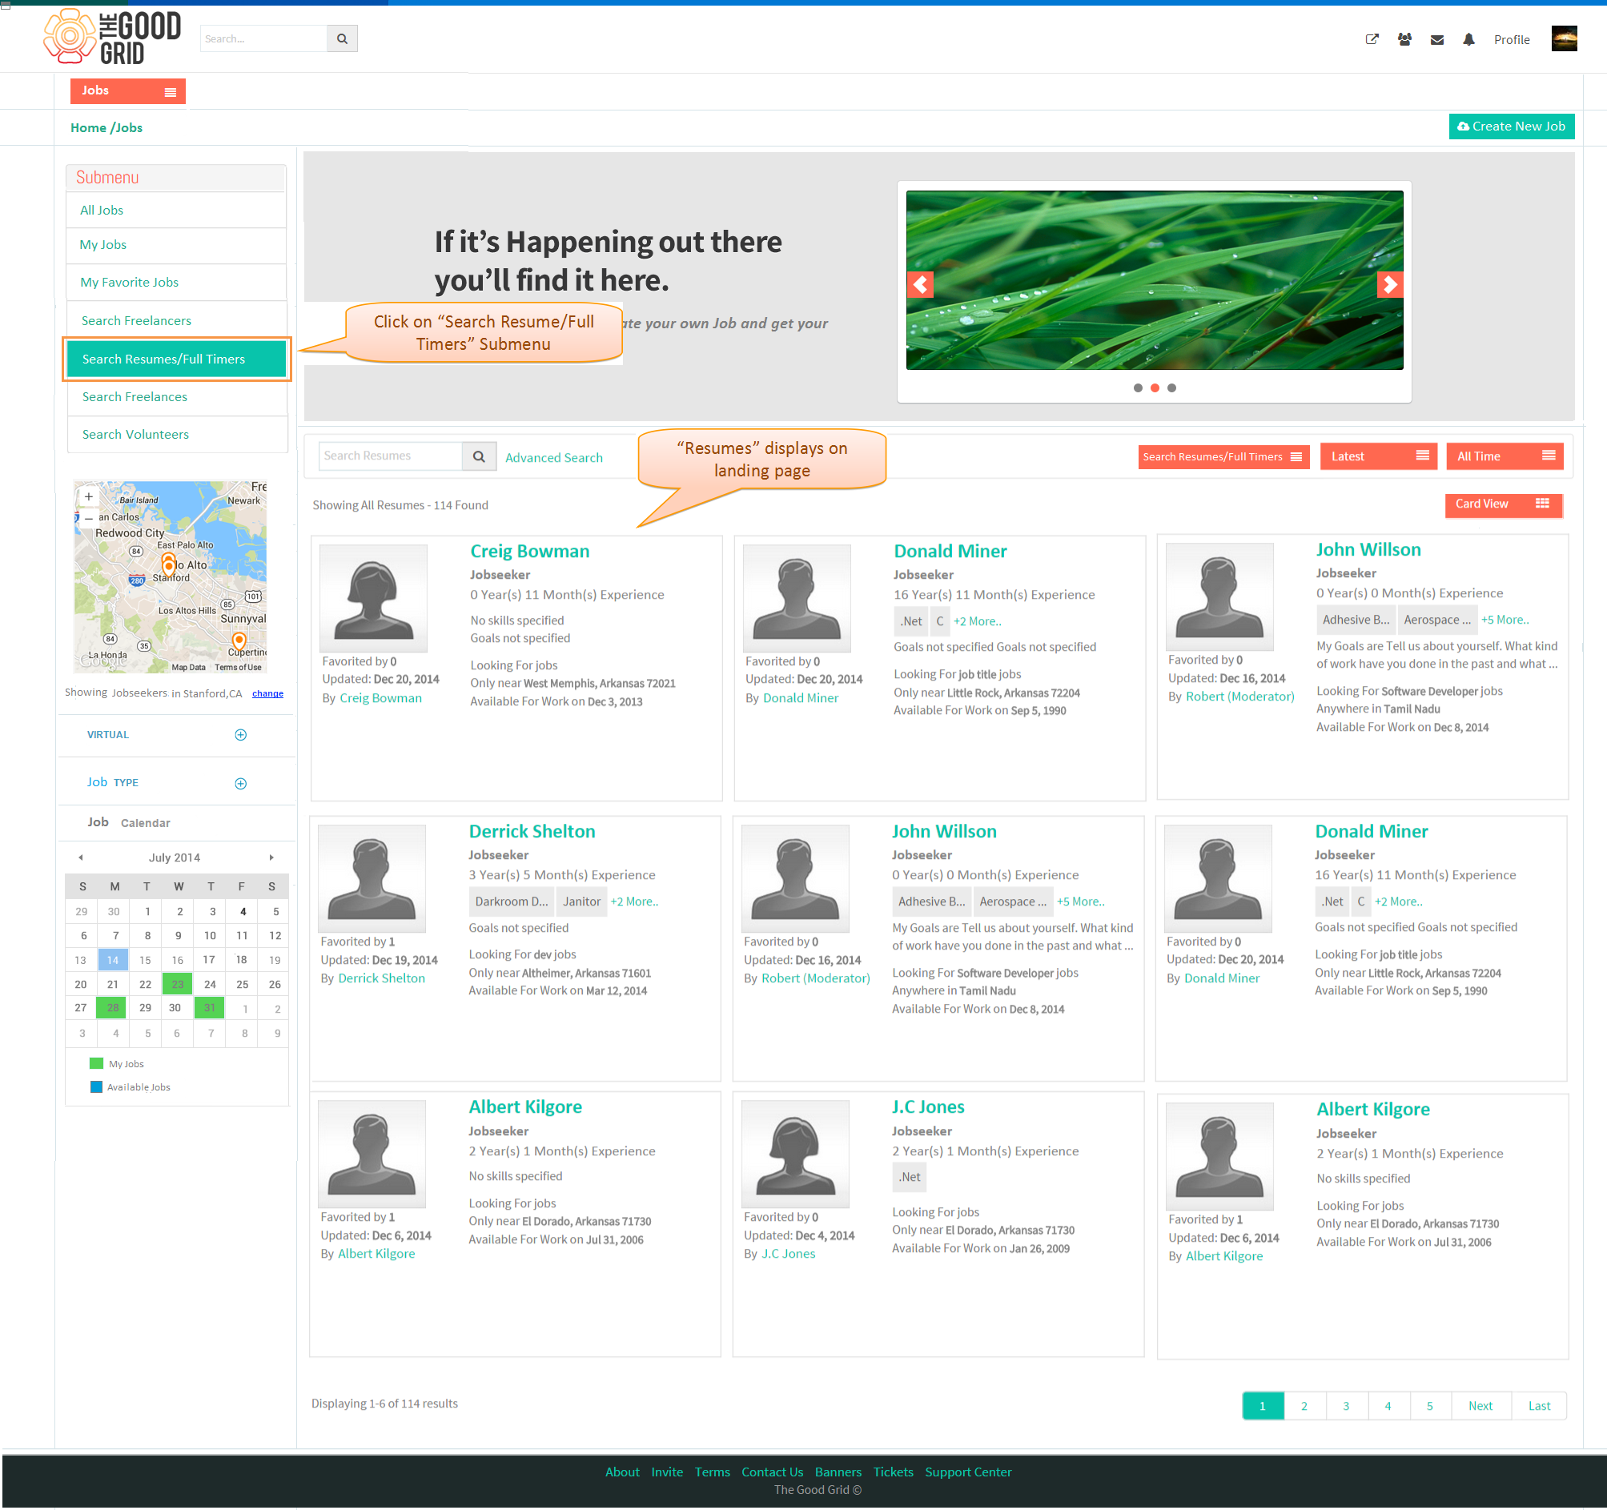Open the notifications bell icon

click(x=1468, y=39)
